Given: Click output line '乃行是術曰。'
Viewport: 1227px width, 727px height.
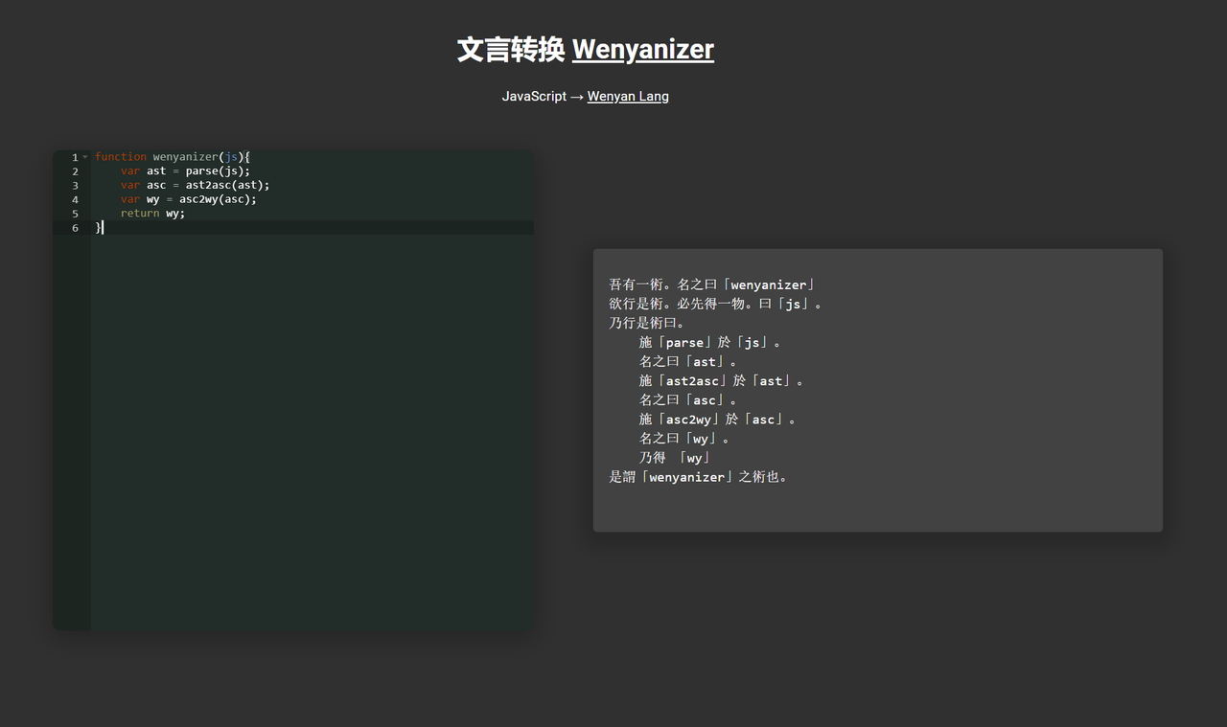Looking at the screenshot, I should [x=647, y=323].
